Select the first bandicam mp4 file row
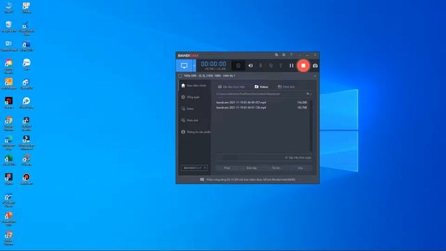This screenshot has width=446, height=251. point(262,102)
